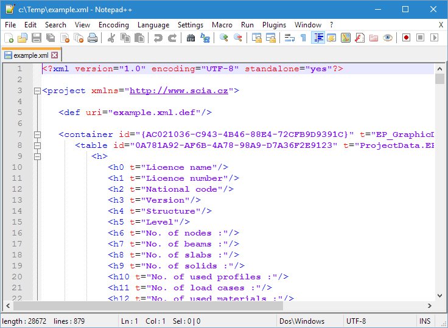Click the horizontal scrollbar right arrow

tap(429, 305)
